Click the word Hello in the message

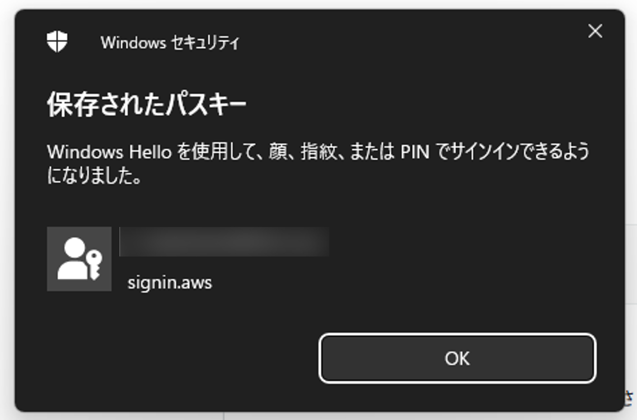tap(150, 152)
